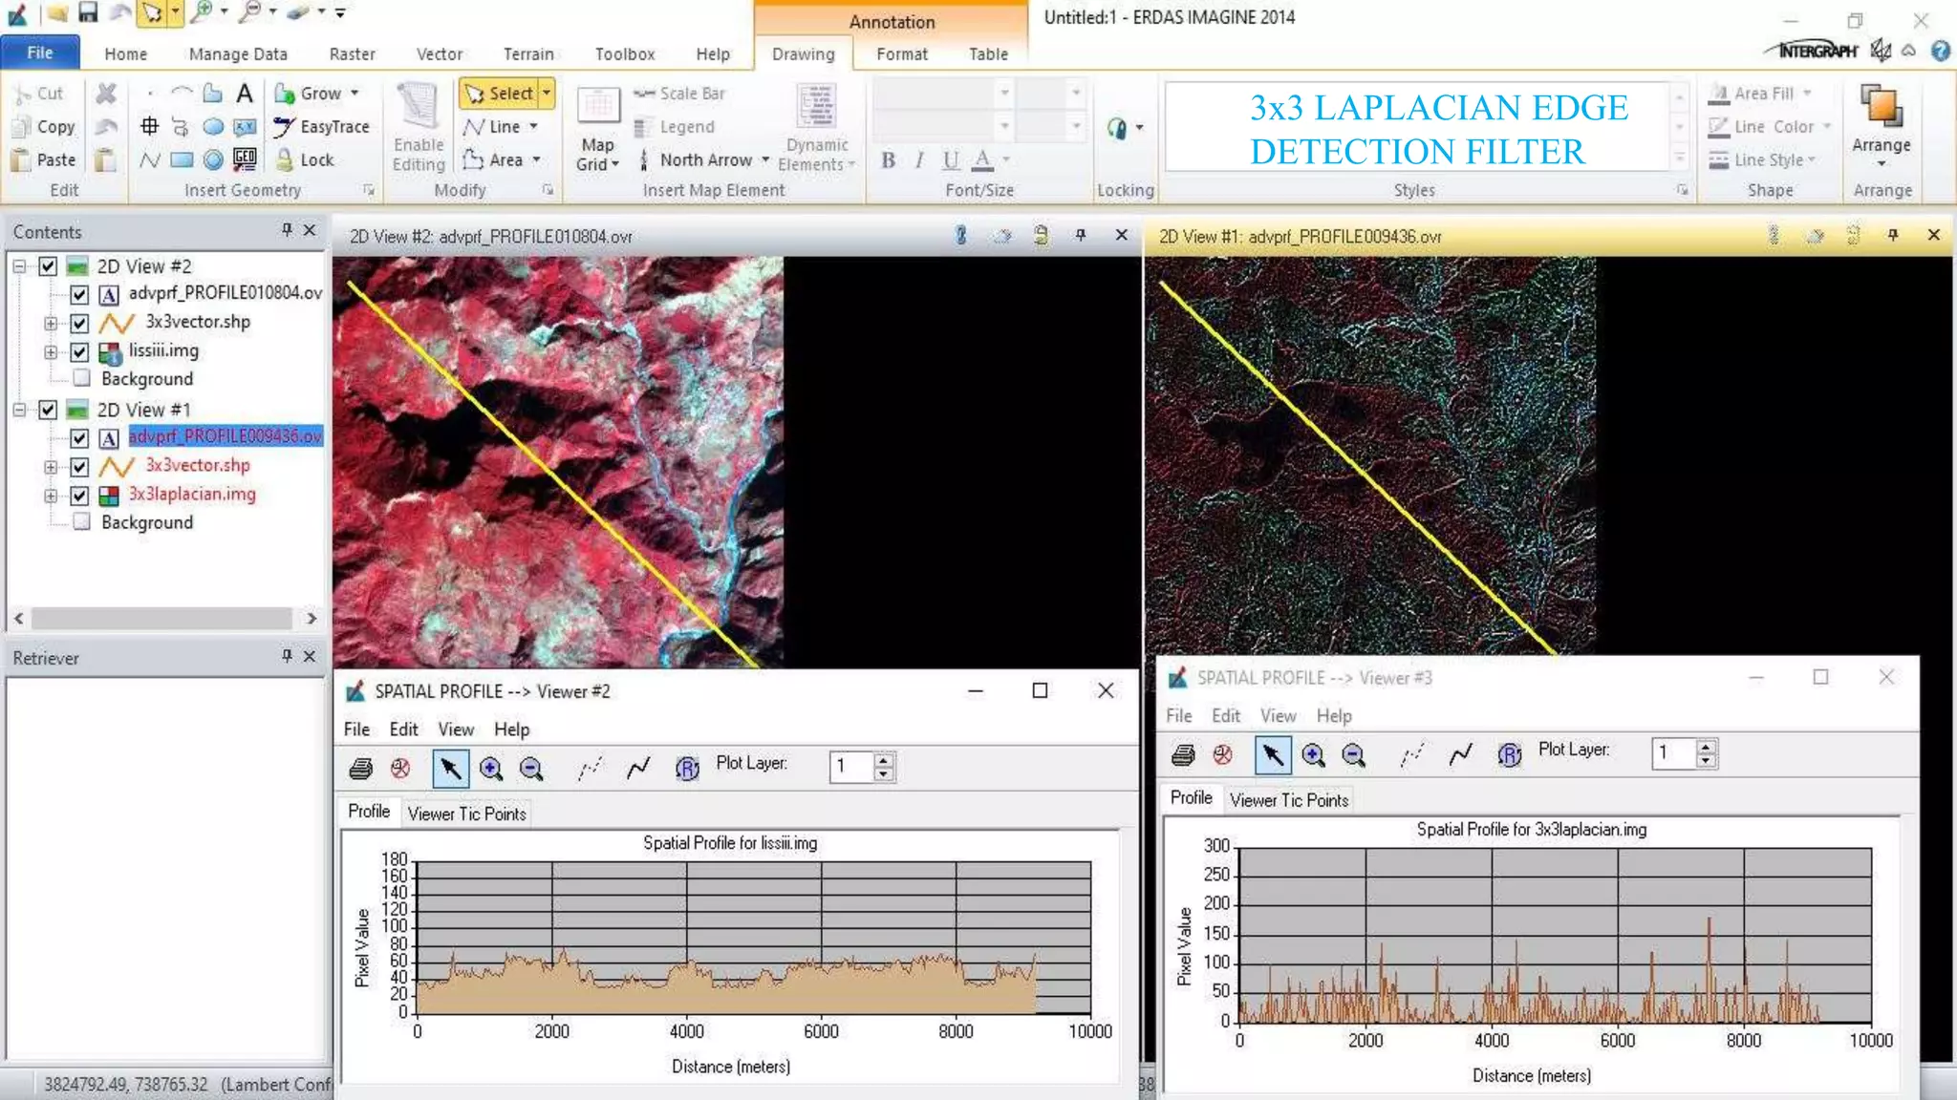The width and height of the screenshot is (1957, 1100).
Task: Open the Select tool dropdown arrow
Action: [x=547, y=94]
